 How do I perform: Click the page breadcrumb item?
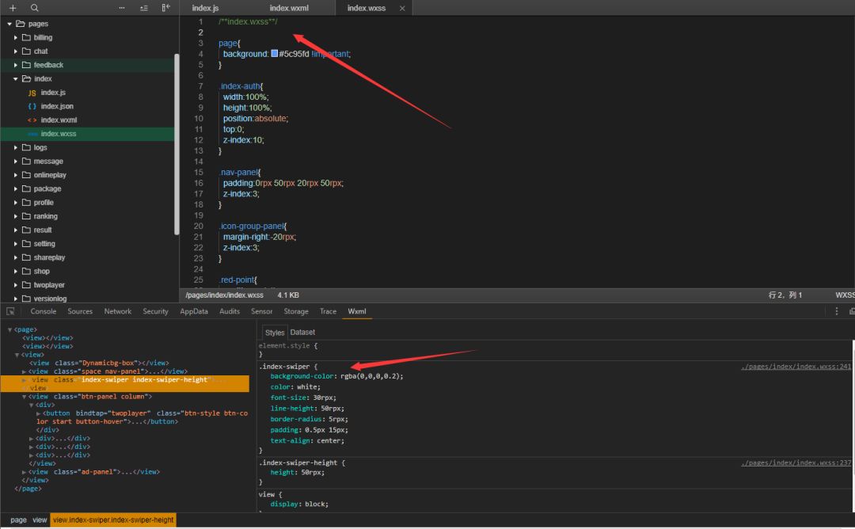pyautogui.click(x=18, y=520)
